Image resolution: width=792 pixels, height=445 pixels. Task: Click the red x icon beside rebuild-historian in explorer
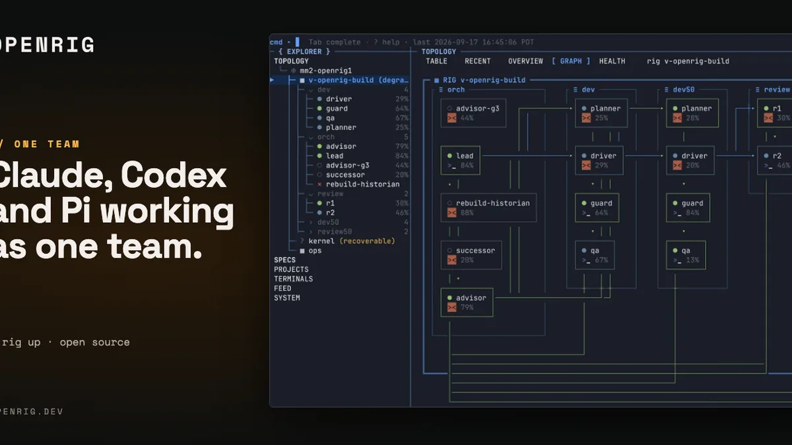click(319, 185)
